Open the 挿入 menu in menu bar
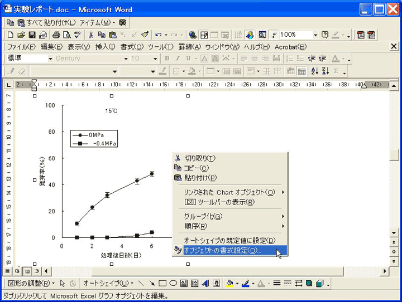The image size is (402, 302). (x=105, y=47)
